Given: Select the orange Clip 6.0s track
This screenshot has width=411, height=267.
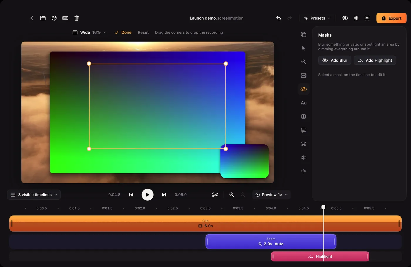Looking at the screenshot, I should point(206,224).
